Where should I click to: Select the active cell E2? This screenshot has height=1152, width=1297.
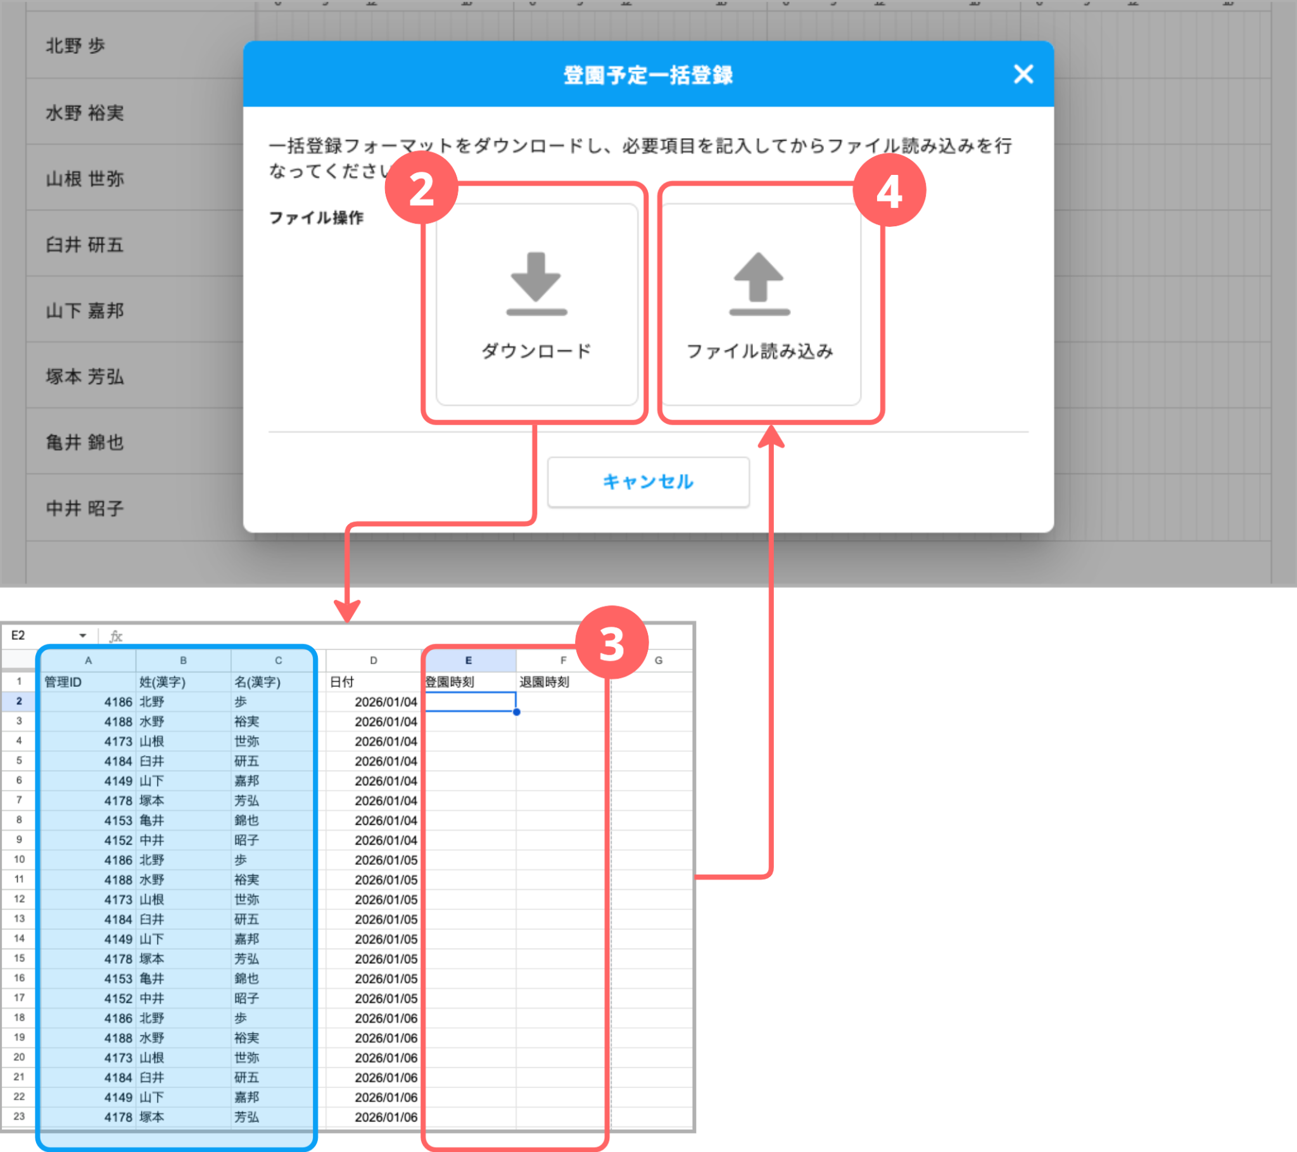tap(469, 701)
